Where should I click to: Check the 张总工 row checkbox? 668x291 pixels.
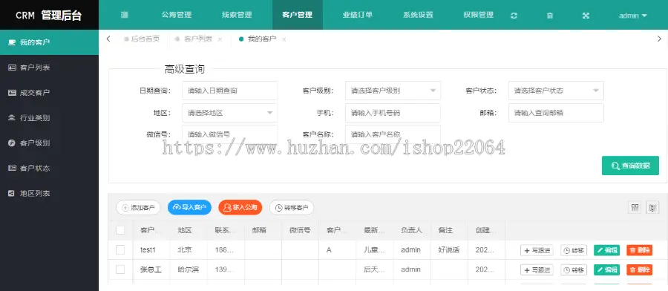120,269
